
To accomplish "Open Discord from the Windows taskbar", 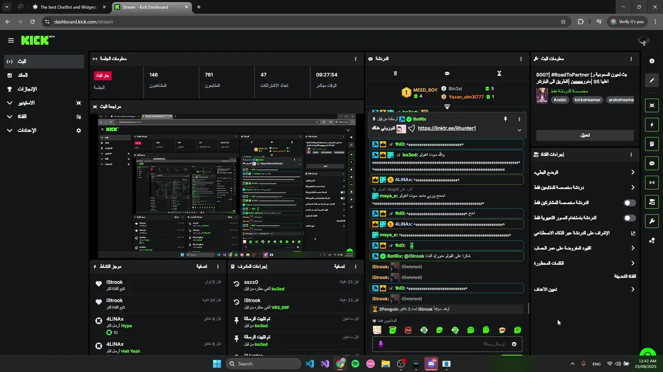I will coord(431,364).
